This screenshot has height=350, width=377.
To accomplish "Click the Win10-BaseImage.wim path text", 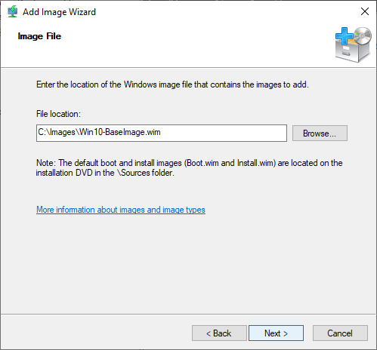I will point(99,132).
